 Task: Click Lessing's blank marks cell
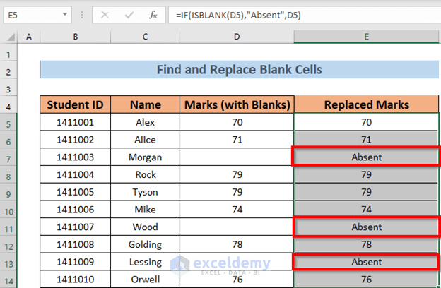pos(237,262)
